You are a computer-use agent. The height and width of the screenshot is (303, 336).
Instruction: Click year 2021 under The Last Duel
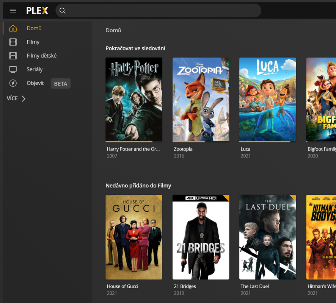click(246, 293)
